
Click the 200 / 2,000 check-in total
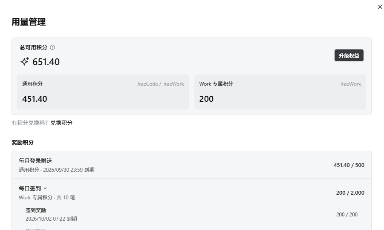click(350, 193)
